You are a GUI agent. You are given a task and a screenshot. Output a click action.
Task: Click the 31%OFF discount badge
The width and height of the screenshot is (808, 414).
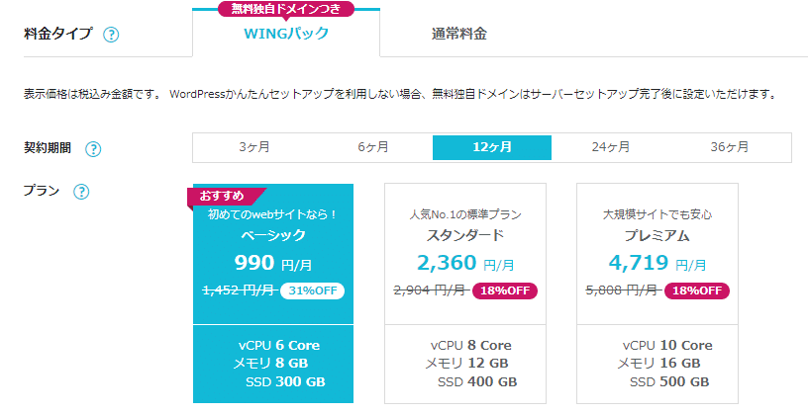(x=312, y=290)
